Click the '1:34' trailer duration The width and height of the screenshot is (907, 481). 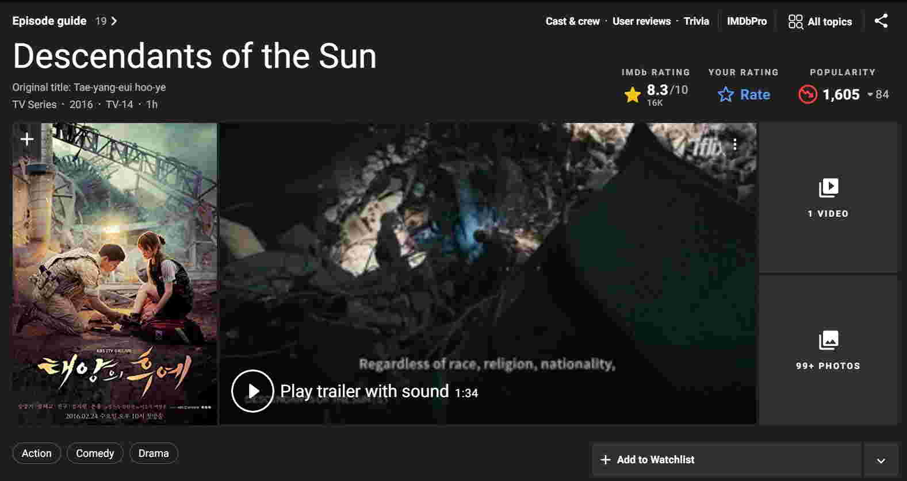tap(466, 393)
